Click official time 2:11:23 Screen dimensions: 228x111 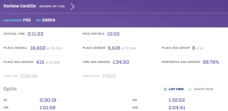[x=35, y=34]
